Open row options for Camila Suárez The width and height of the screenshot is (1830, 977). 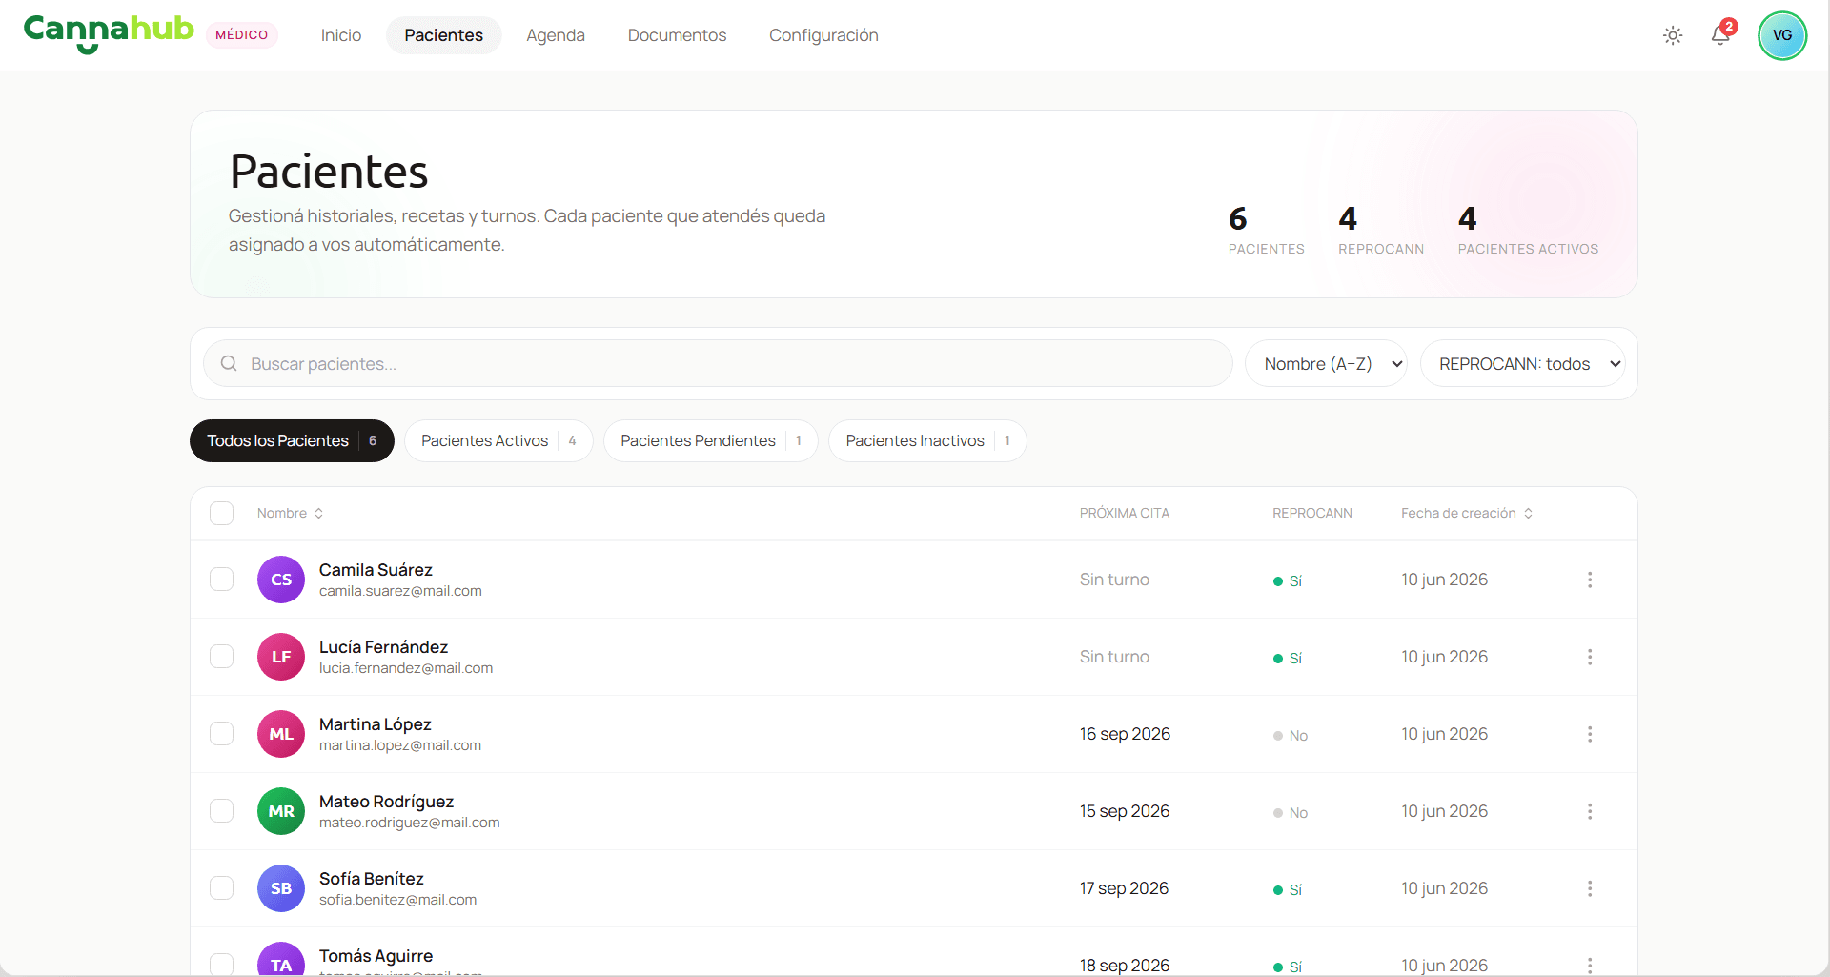(x=1590, y=580)
